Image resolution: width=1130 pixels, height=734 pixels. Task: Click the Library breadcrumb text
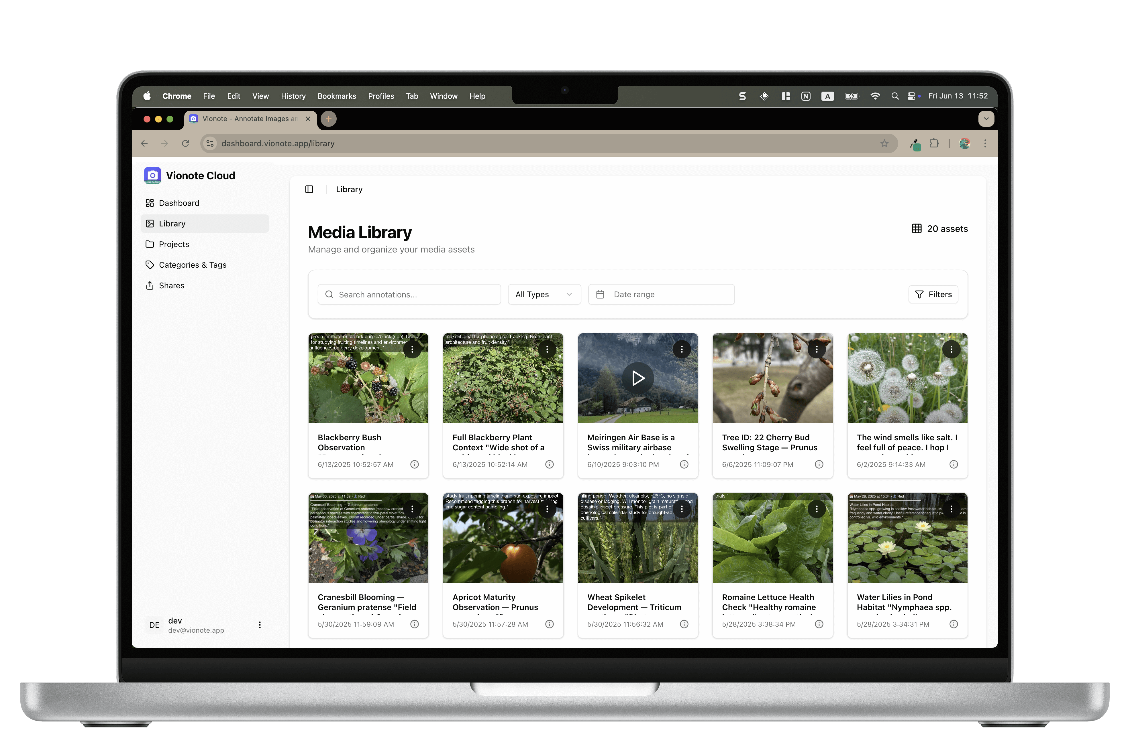349,189
